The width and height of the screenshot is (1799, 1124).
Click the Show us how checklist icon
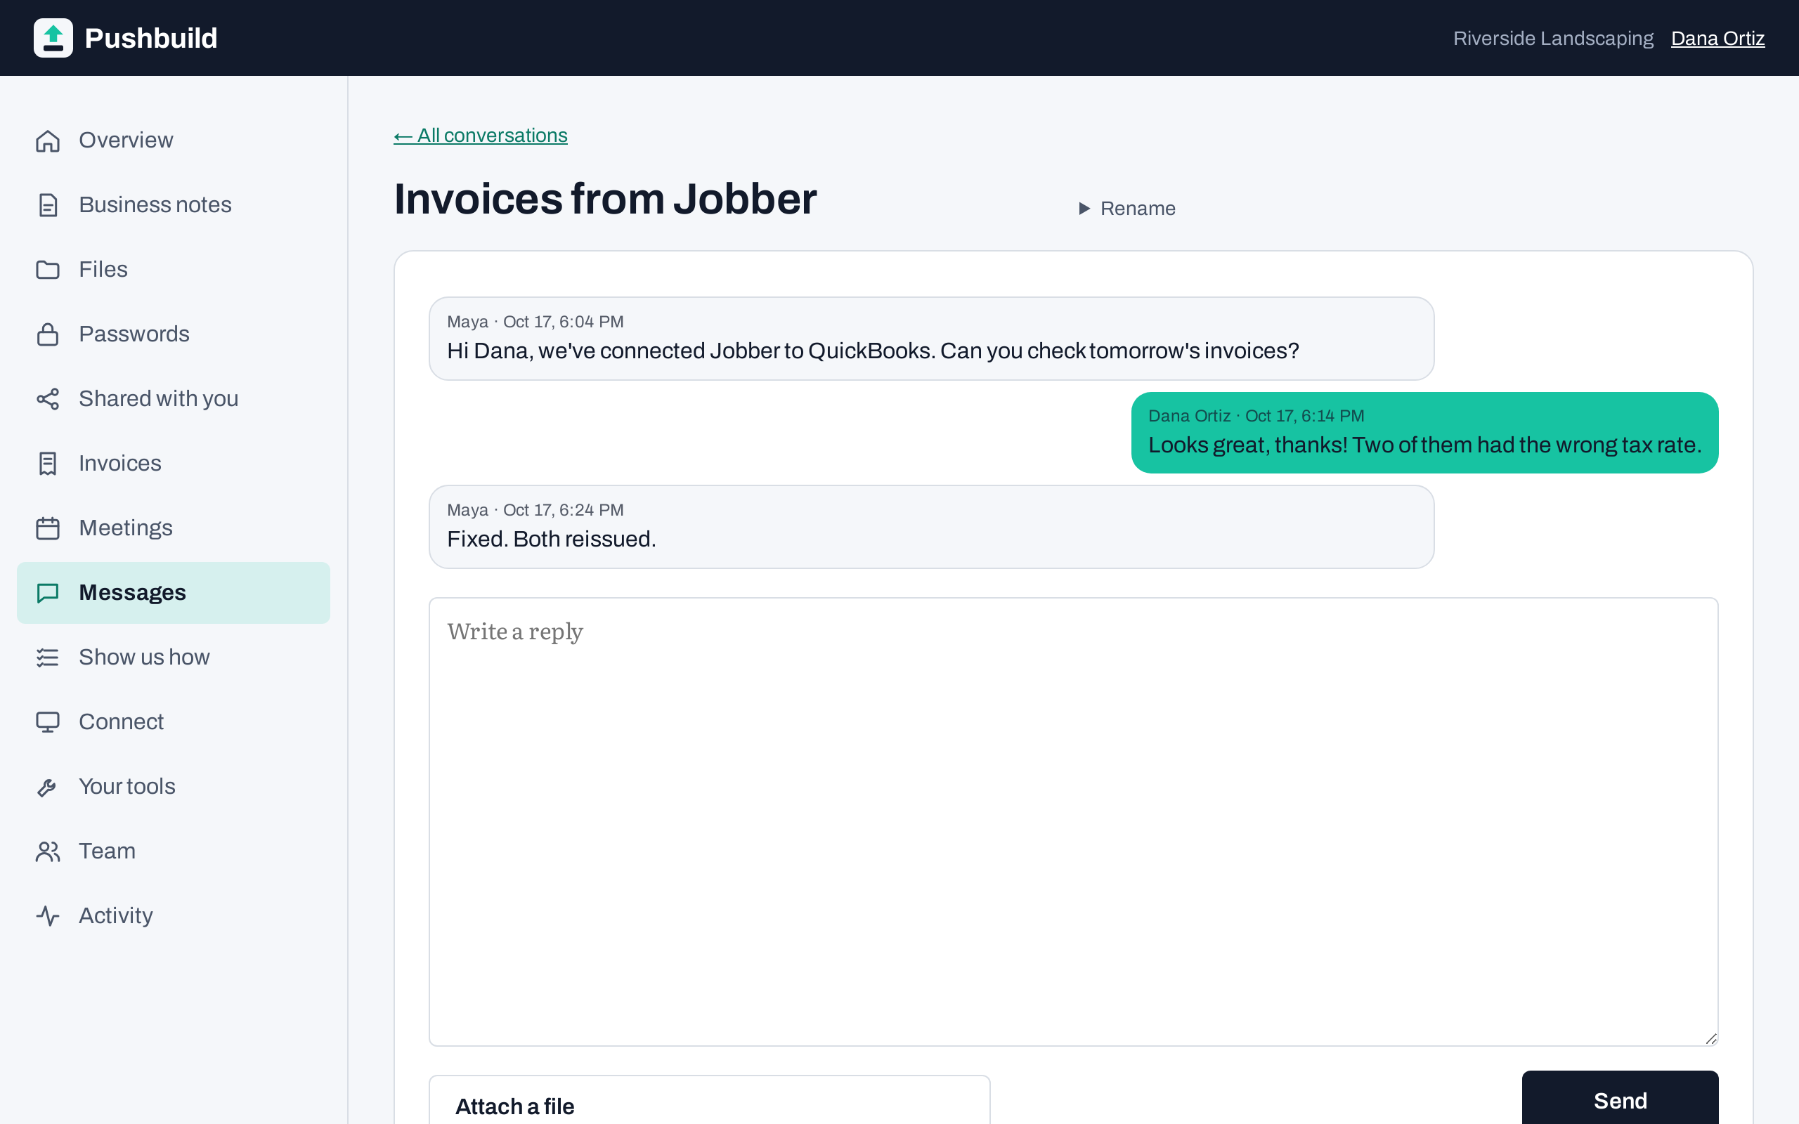[x=48, y=658]
